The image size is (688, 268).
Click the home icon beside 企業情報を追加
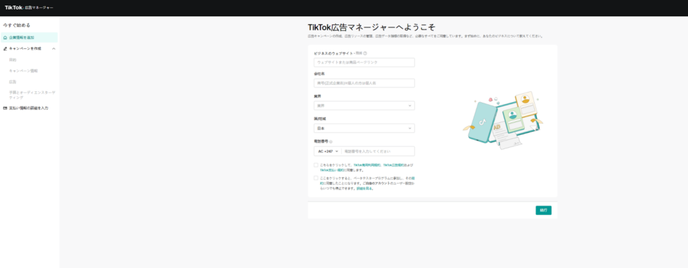[x=5, y=38]
